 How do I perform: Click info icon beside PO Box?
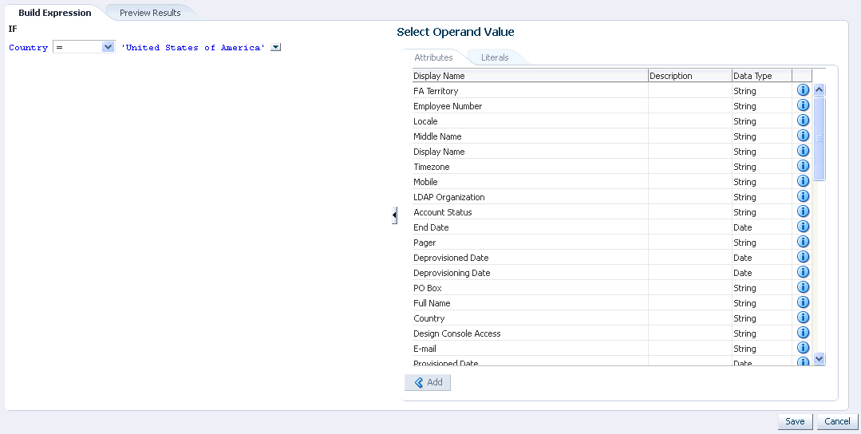(x=803, y=287)
